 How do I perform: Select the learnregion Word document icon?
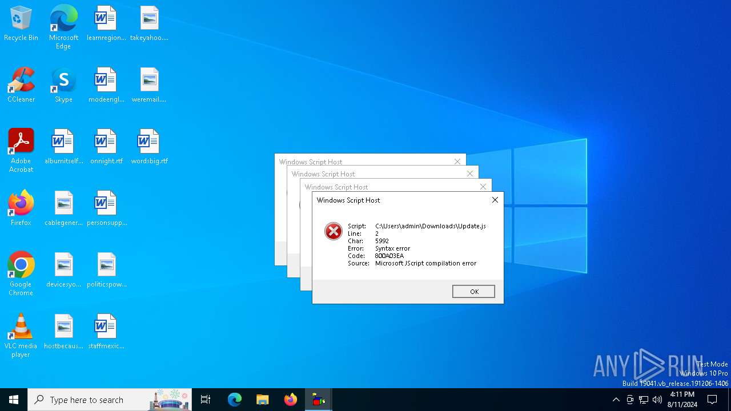point(106,24)
